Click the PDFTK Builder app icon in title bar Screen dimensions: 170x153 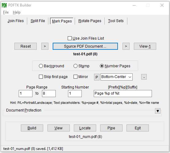[x=4, y=5]
